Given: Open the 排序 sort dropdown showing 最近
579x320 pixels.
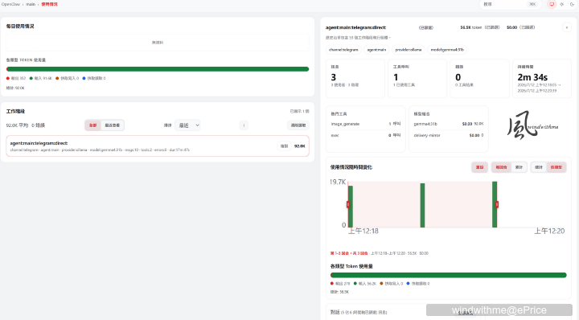Looking at the screenshot, I should coord(187,125).
